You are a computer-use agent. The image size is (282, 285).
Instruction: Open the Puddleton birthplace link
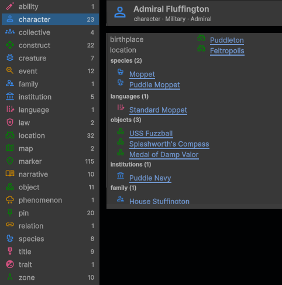tap(227, 40)
